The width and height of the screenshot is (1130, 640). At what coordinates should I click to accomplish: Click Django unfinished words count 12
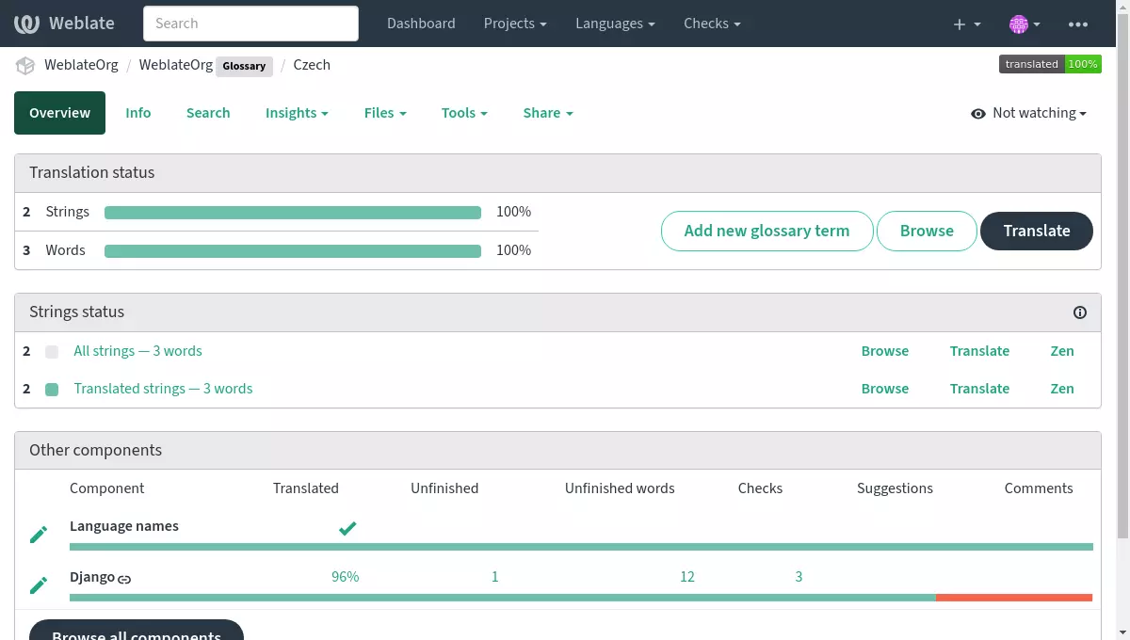pyautogui.click(x=687, y=577)
